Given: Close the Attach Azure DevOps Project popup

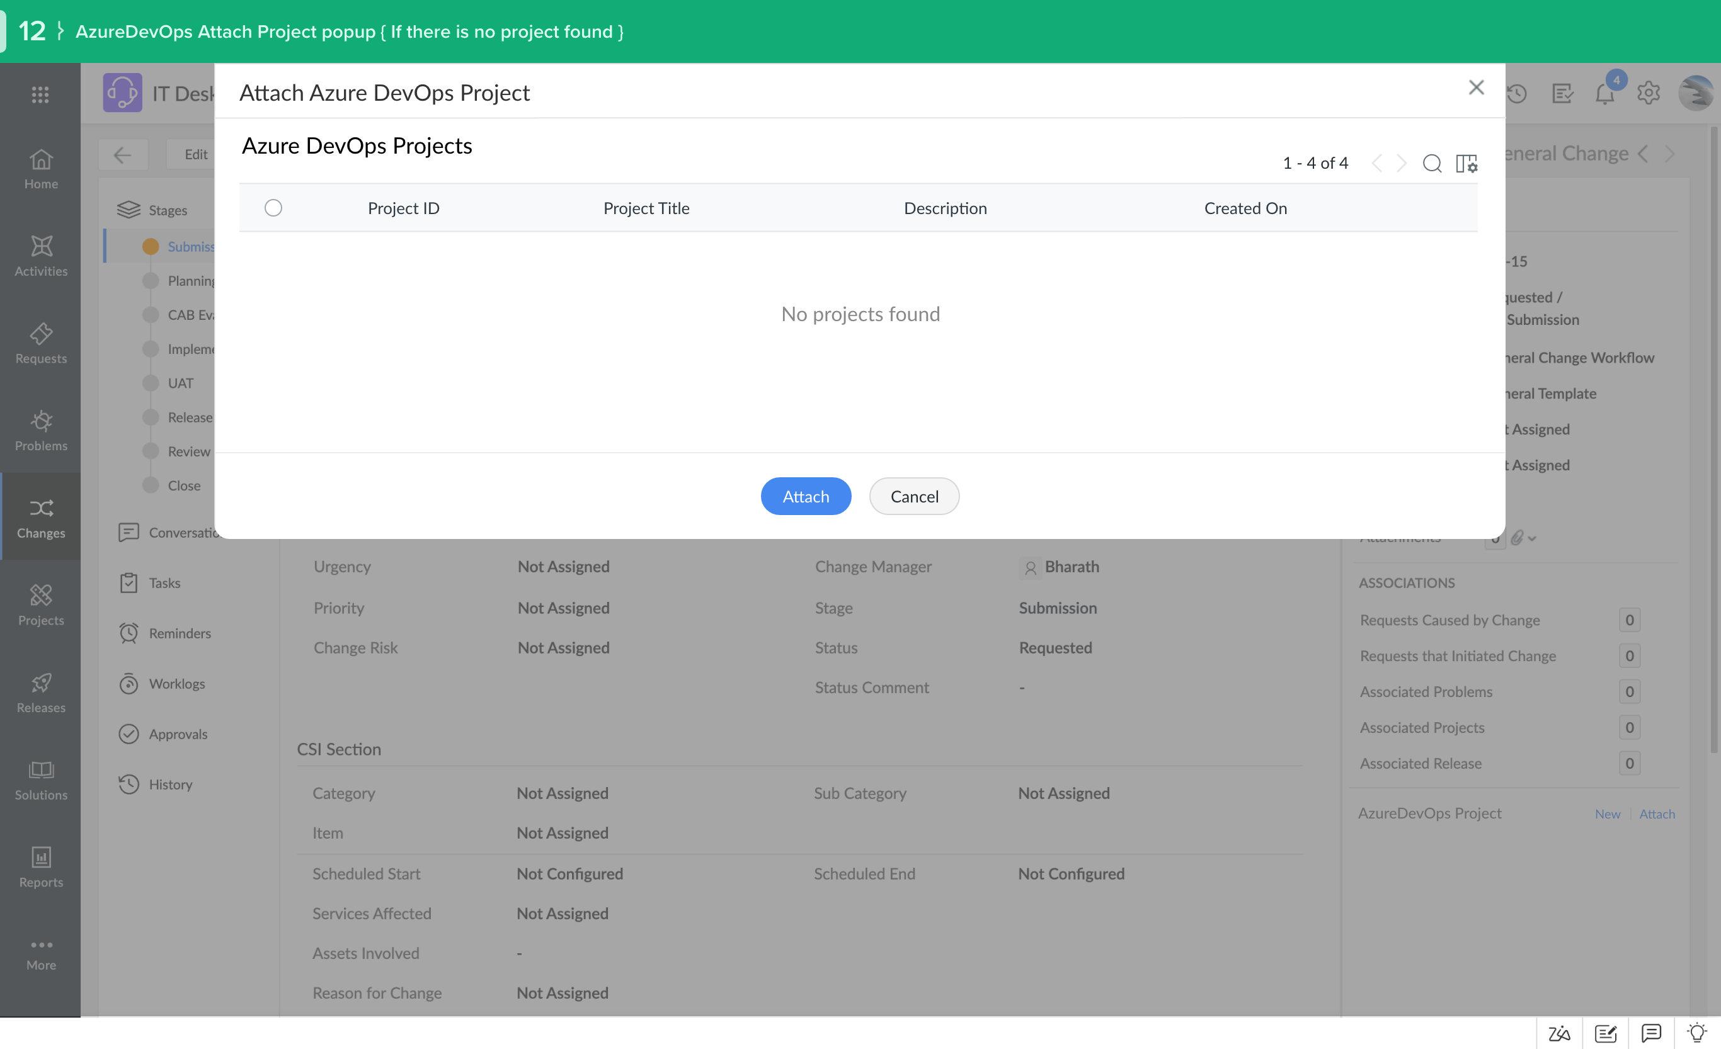Looking at the screenshot, I should coord(1476,88).
